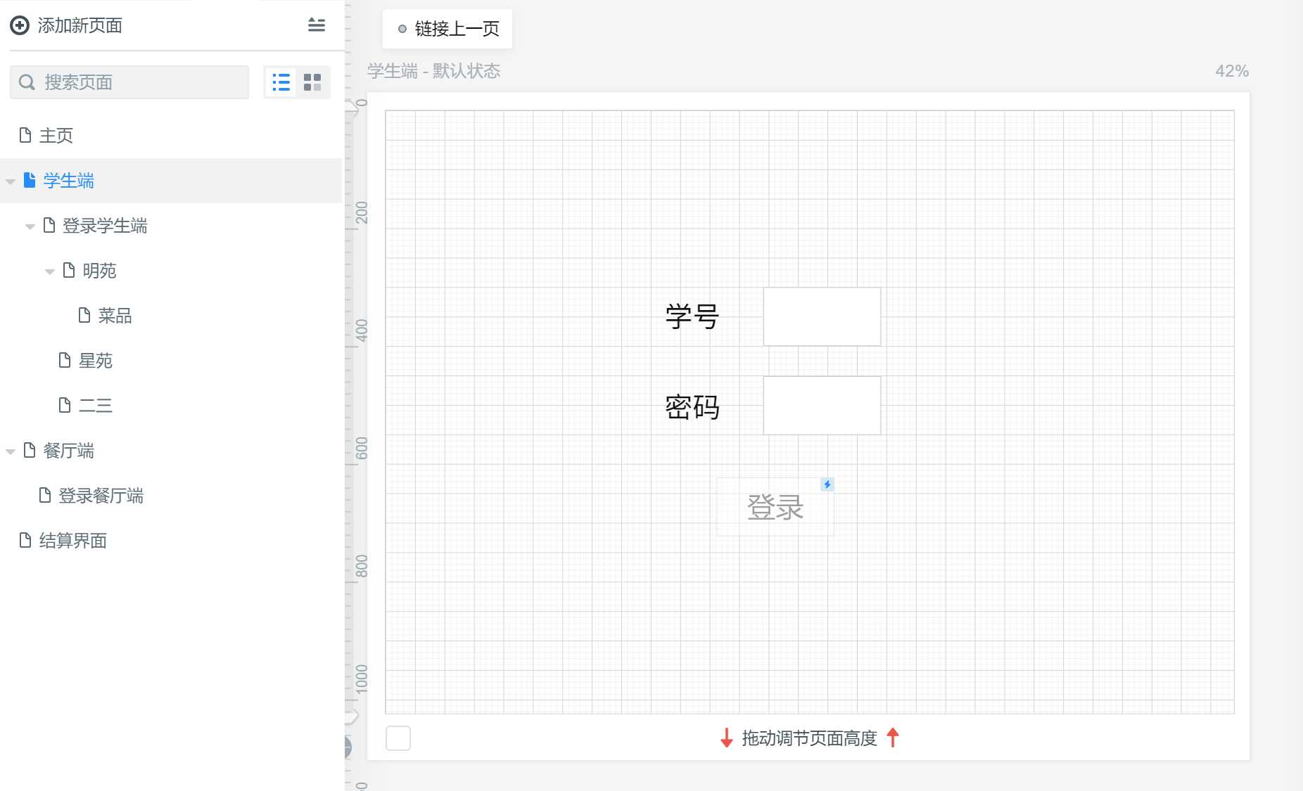Open the 结算界面 page

(73, 541)
